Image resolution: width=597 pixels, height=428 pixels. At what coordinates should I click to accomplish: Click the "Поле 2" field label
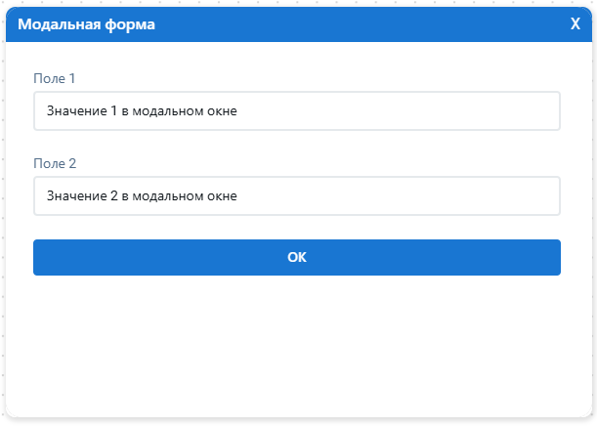pyautogui.click(x=54, y=163)
